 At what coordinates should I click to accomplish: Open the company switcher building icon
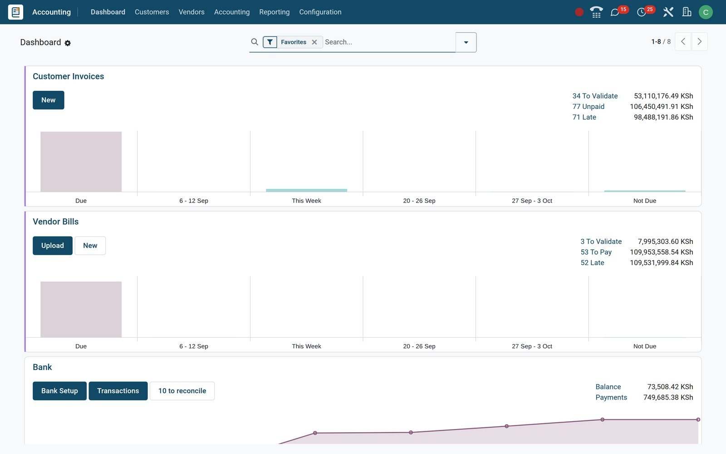(x=687, y=12)
